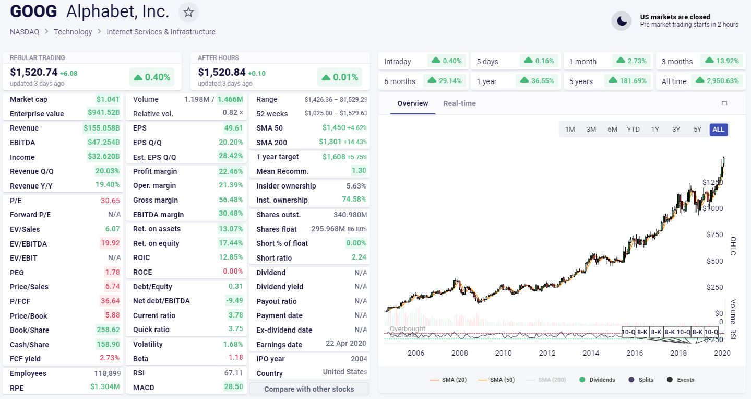Select the 1M chart range
The width and height of the screenshot is (751, 399).
click(570, 130)
